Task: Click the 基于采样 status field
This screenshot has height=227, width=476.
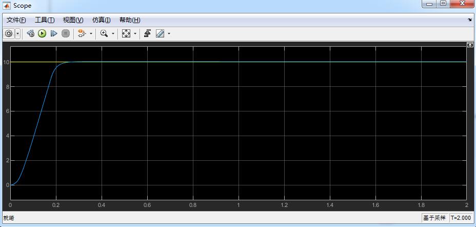Action: [x=435, y=218]
